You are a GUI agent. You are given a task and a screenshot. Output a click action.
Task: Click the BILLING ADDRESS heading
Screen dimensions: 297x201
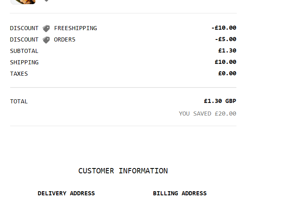point(180,193)
